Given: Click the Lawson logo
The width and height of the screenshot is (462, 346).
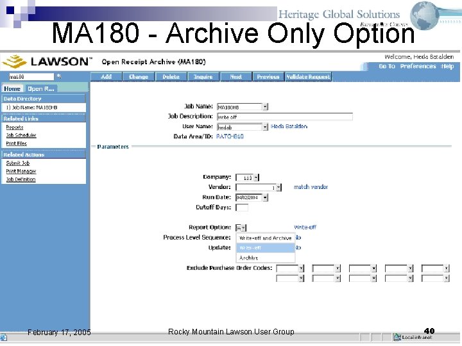Looking at the screenshot, I should [x=47, y=62].
